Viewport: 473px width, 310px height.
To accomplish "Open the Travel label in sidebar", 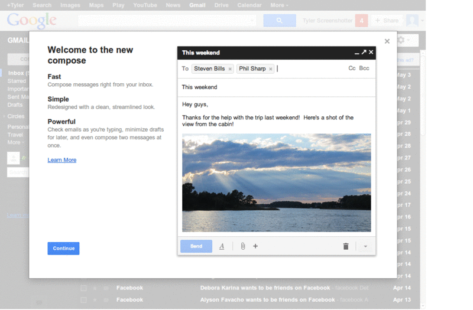I will (15, 135).
